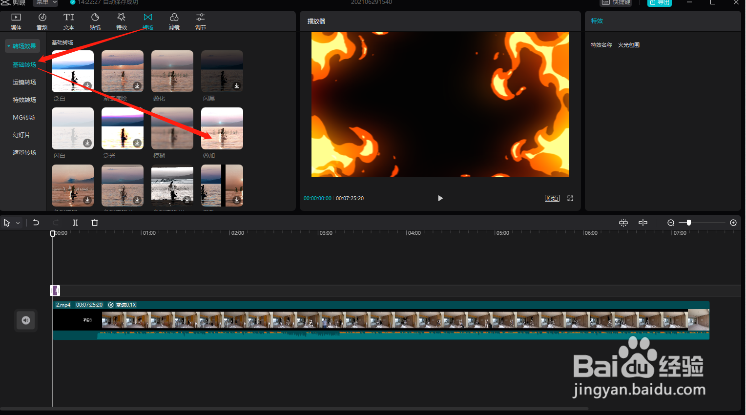This screenshot has width=746, height=415.
Task: Click the 原始 aspect ratio button
Action: click(x=552, y=198)
